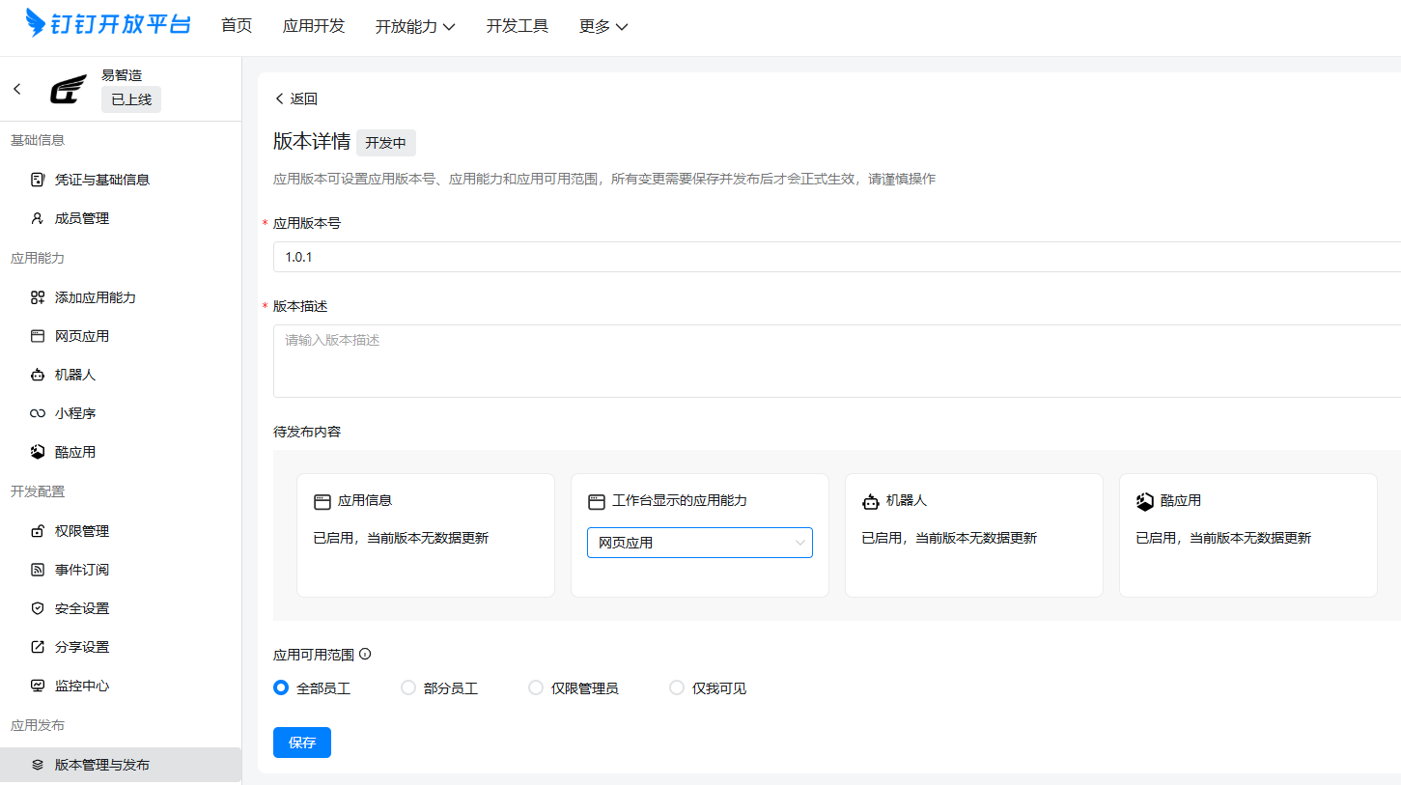
Task: Click the 返回 back link
Action: [296, 98]
